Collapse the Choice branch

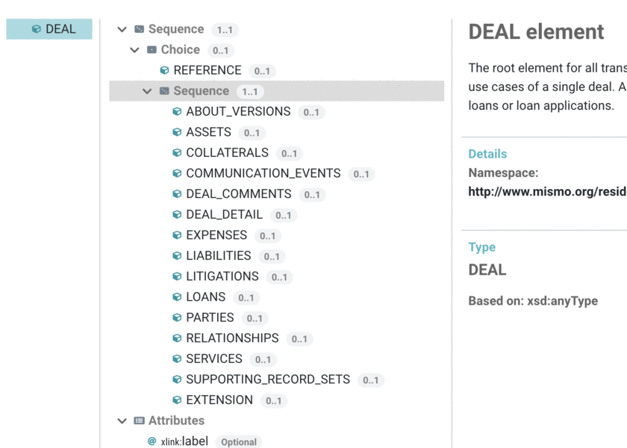pyautogui.click(x=134, y=49)
